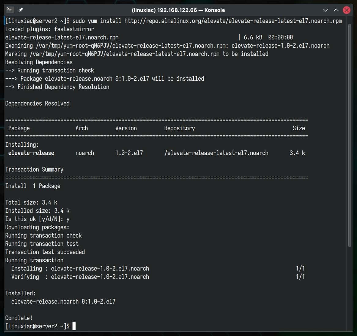Click the blinking cursor at the shell prompt
The width and height of the screenshot is (357, 336).
74,326
